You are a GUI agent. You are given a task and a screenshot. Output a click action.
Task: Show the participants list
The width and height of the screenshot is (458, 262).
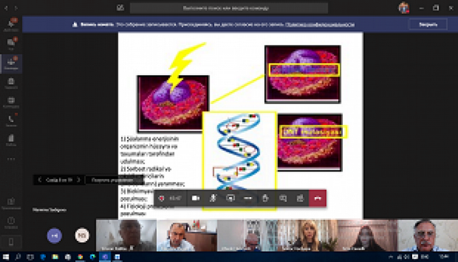[300, 197]
